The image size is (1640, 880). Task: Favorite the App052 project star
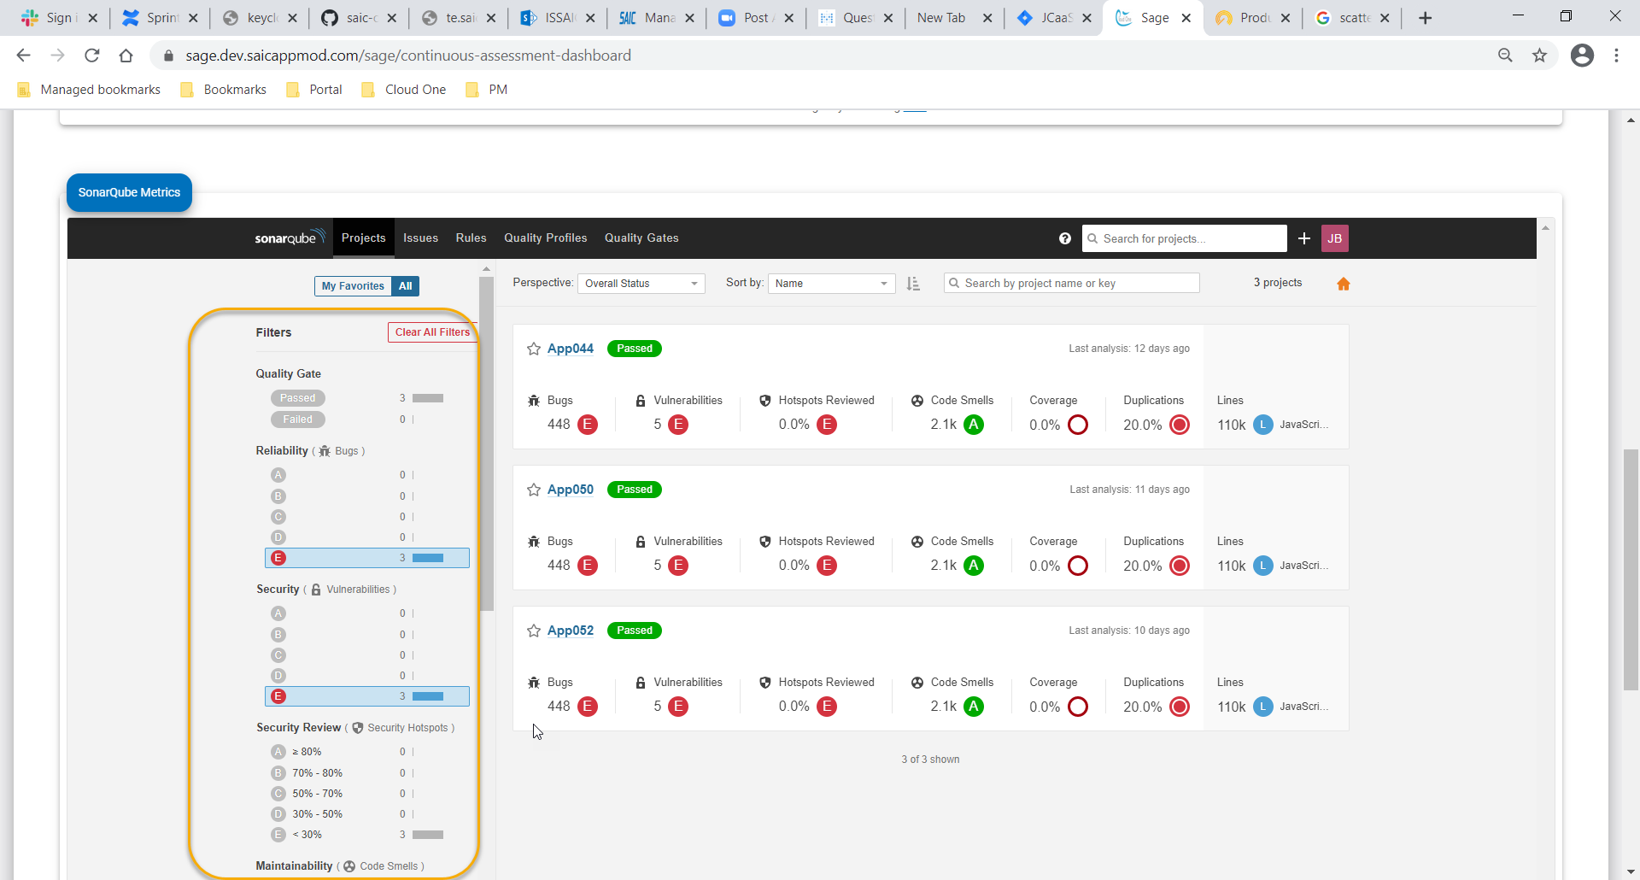coord(534,631)
